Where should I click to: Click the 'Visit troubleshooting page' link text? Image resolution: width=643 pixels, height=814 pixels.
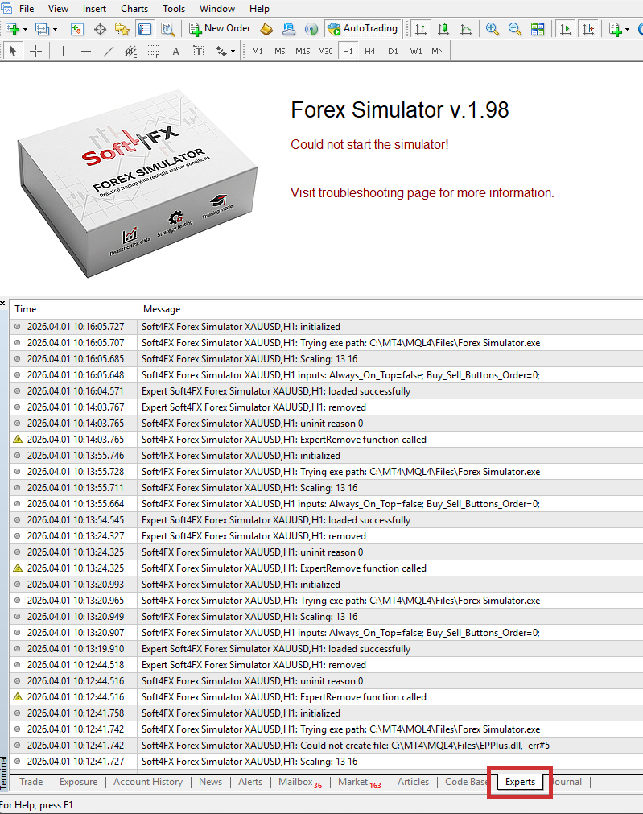[x=422, y=193]
